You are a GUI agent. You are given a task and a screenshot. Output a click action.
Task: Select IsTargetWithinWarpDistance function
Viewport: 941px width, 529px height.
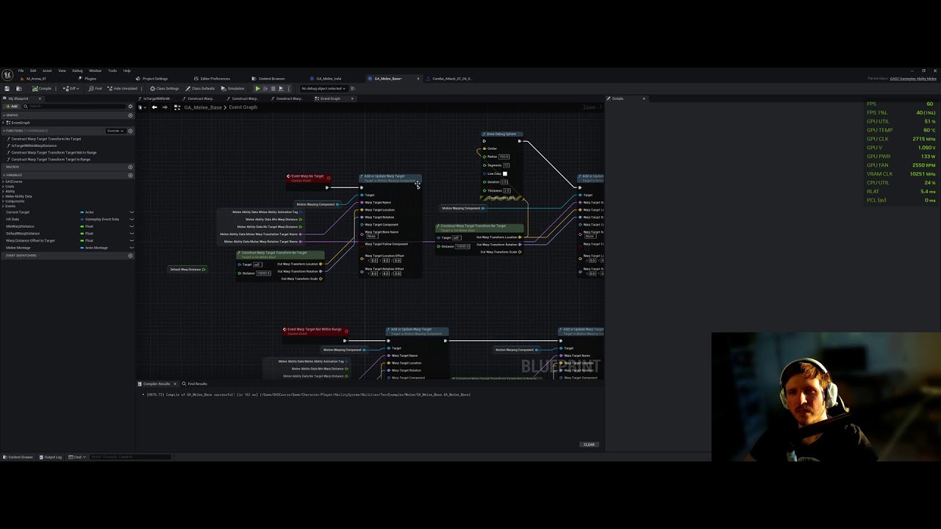pyautogui.click(x=34, y=145)
